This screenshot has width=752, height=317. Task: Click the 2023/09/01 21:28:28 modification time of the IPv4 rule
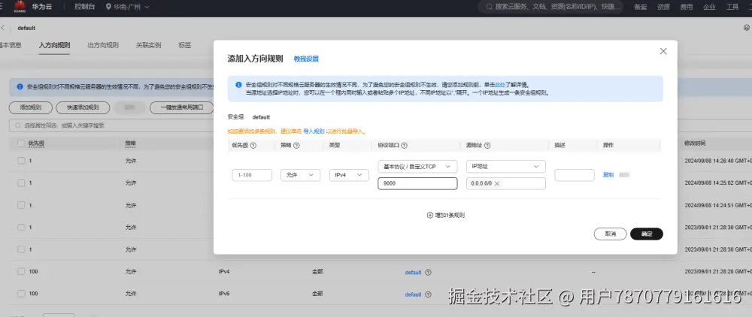click(x=718, y=271)
